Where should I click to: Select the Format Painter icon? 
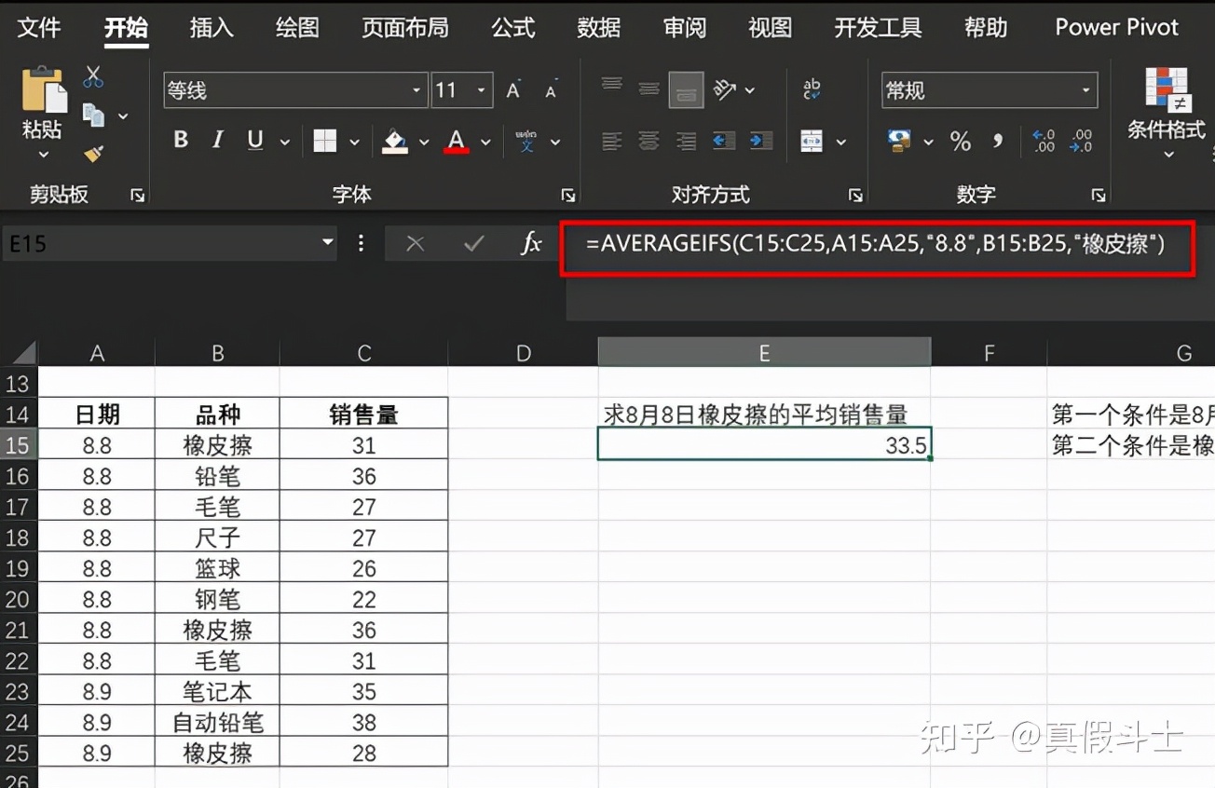92,152
